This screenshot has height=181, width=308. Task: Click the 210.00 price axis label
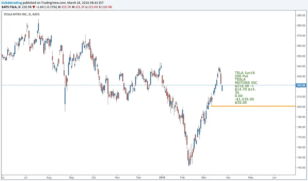pyautogui.click(x=301, y=96)
